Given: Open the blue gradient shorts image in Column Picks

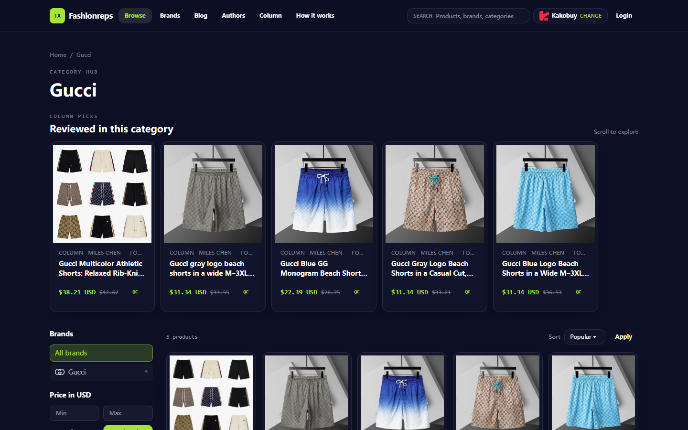Looking at the screenshot, I should pyautogui.click(x=324, y=194).
